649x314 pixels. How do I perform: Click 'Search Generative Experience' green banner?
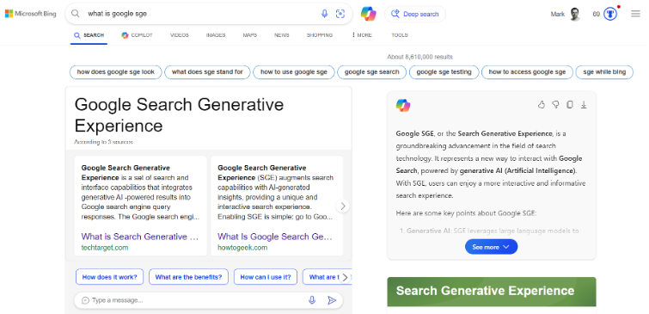click(x=492, y=292)
